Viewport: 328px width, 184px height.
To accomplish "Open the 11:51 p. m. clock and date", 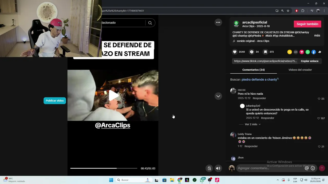I will click(316, 180).
